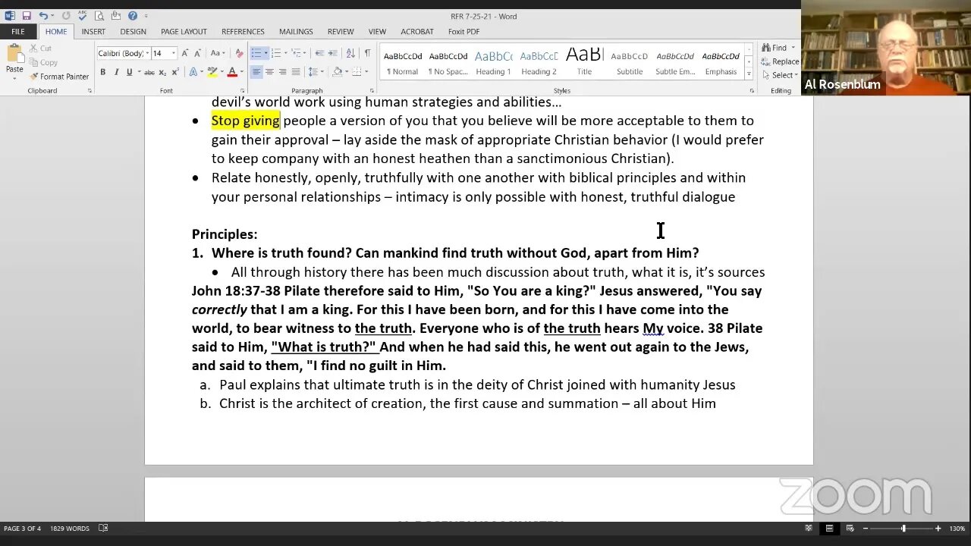This screenshot has width=971, height=546.
Task: Decrease paragraph indent
Action: tap(319, 53)
